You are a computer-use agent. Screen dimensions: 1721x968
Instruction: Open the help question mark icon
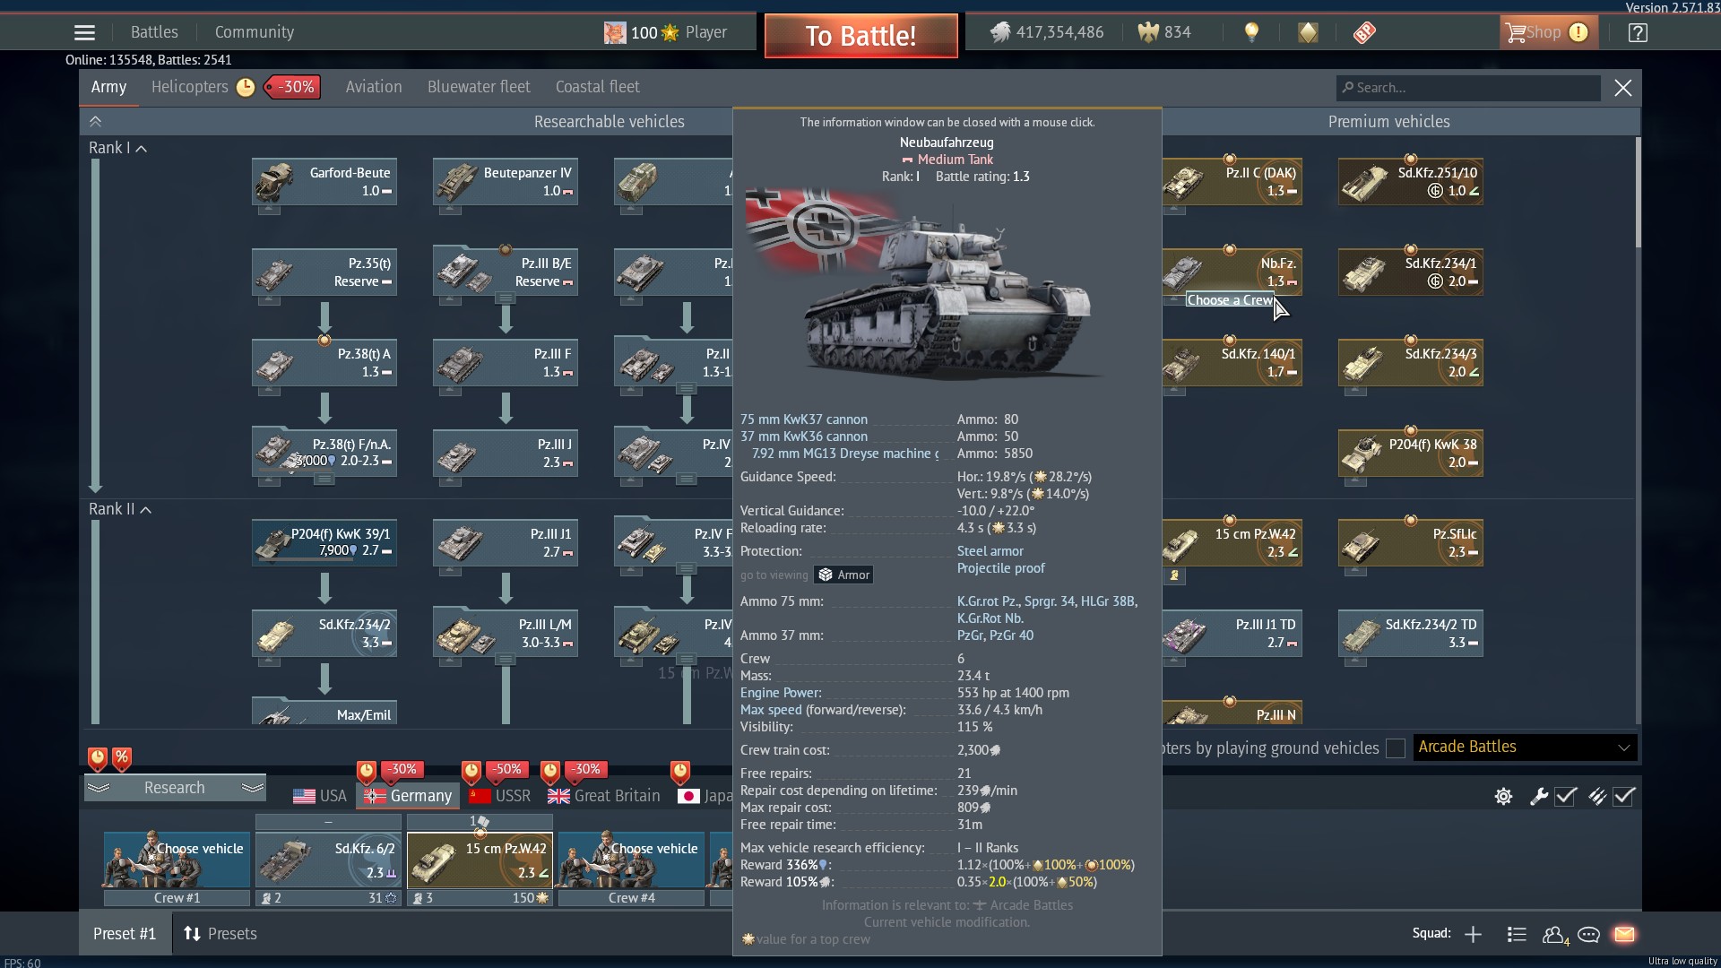click(1638, 32)
